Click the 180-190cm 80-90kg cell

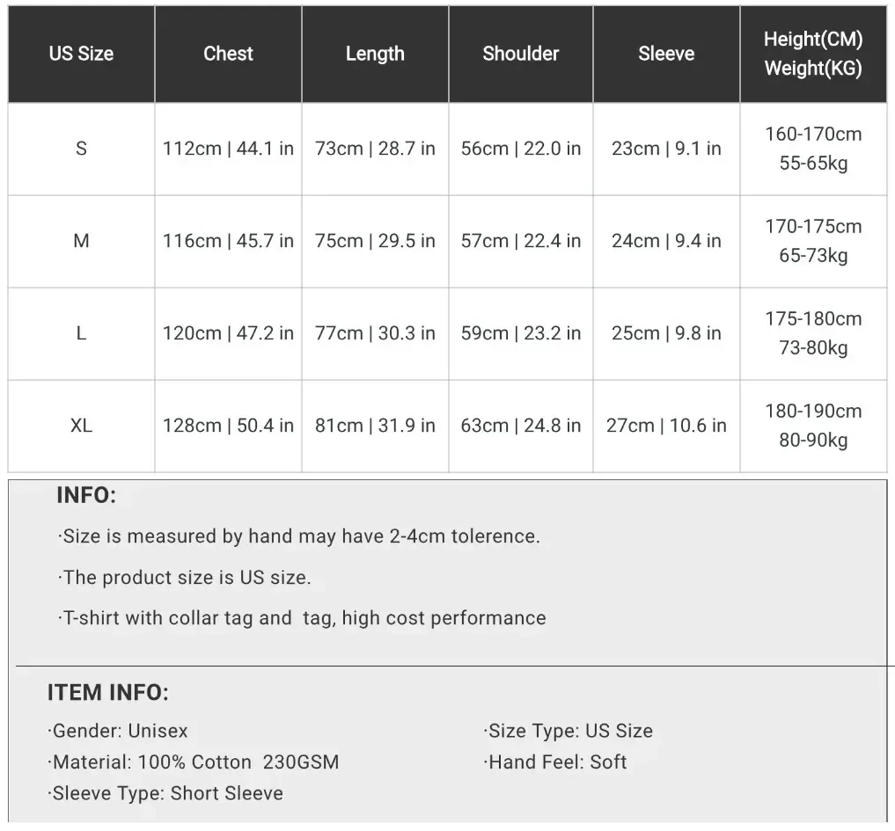(813, 426)
